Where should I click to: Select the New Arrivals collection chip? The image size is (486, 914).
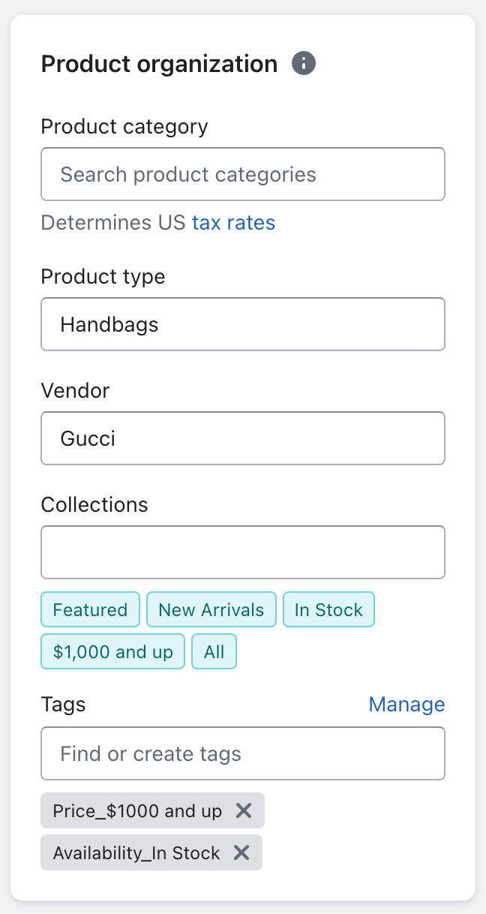(211, 609)
